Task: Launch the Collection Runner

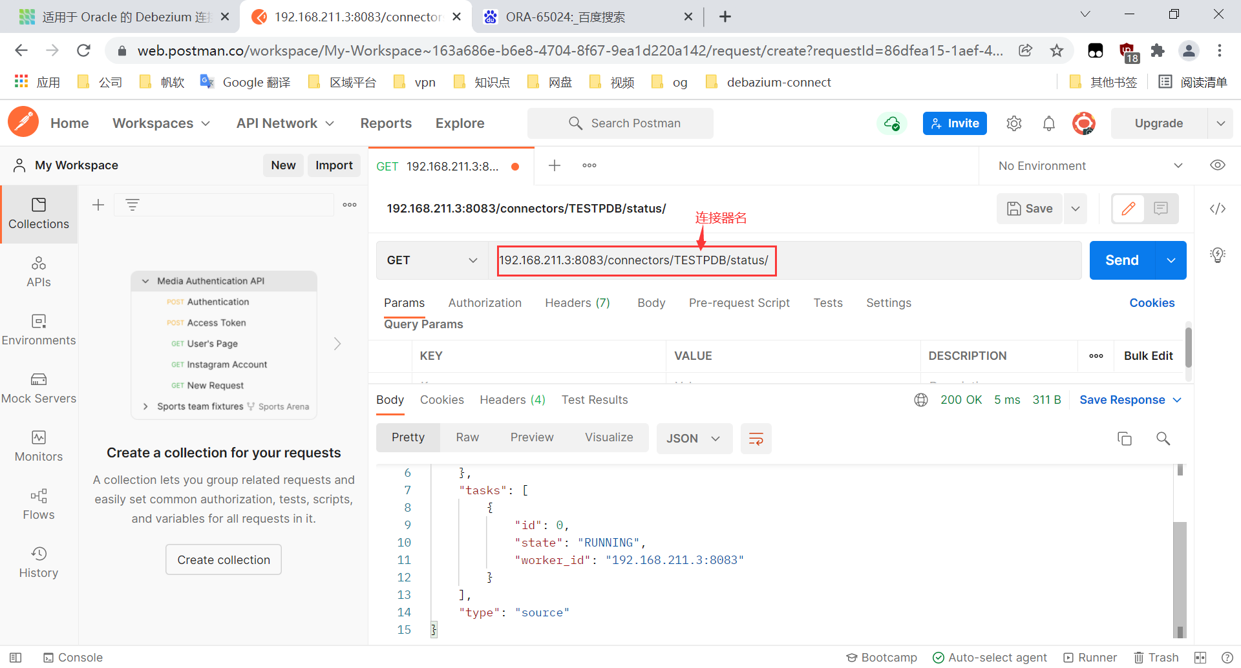Action: [x=1090, y=657]
